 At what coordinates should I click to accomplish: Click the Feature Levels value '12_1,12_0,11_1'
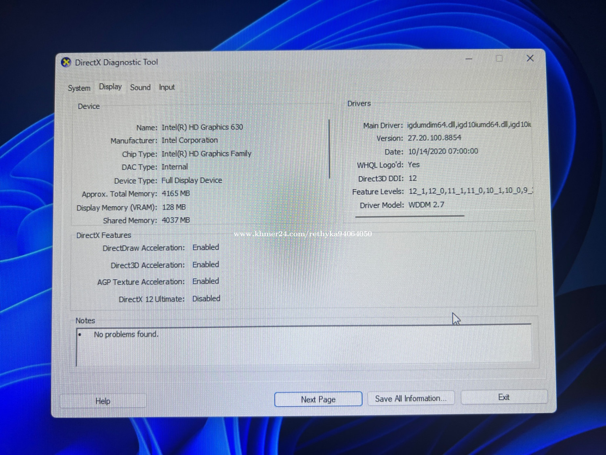[437, 191]
